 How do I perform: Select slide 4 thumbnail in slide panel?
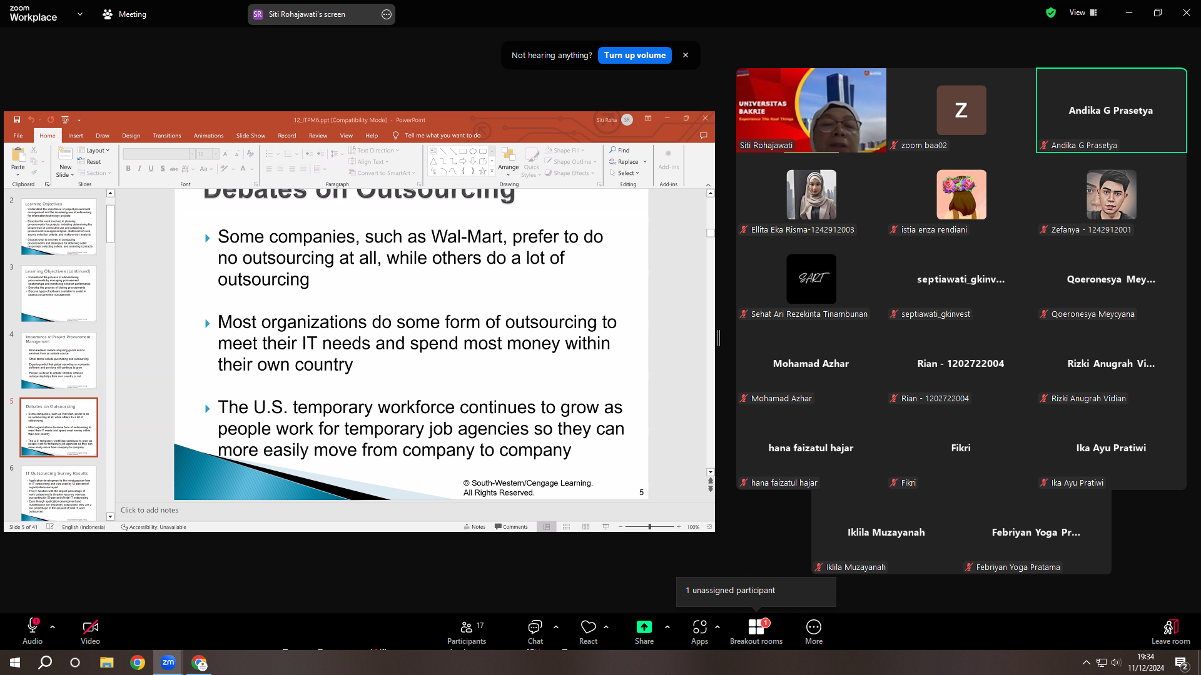(59, 361)
